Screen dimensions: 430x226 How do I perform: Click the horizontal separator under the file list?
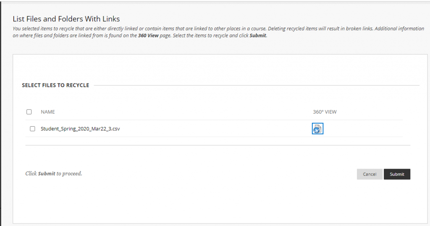(x=218, y=145)
